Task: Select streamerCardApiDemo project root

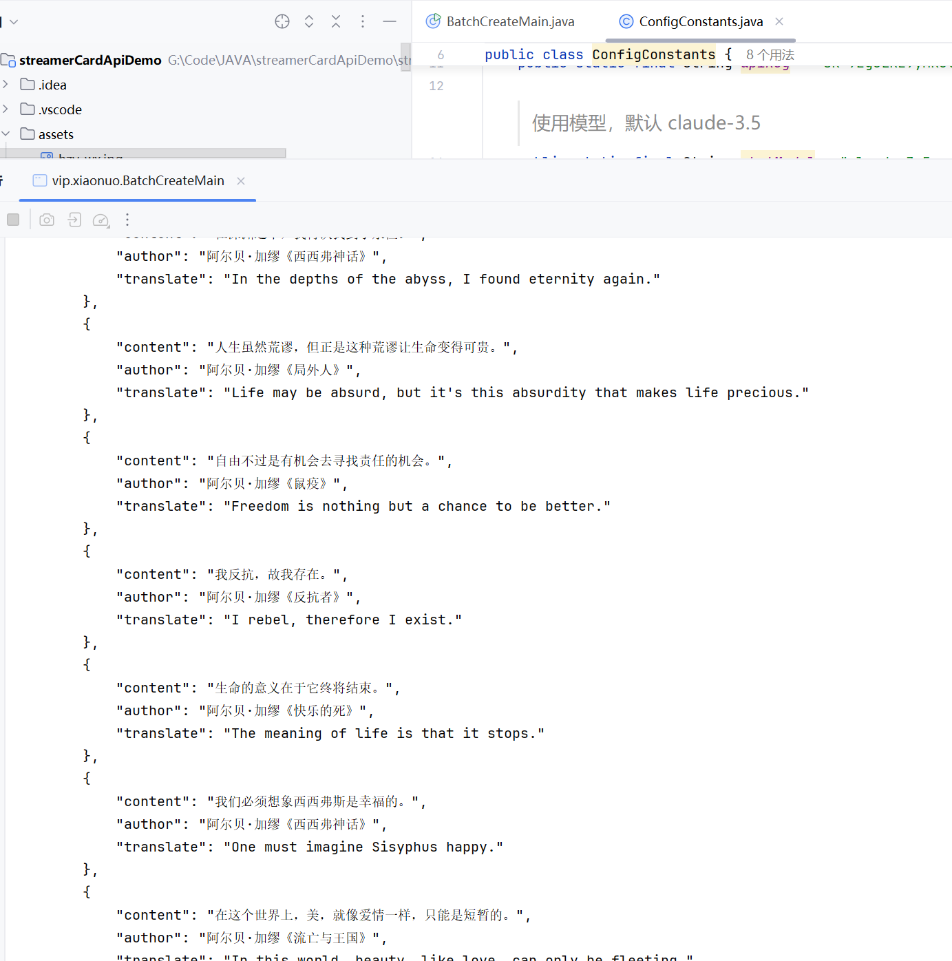Action: coord(89,61)
